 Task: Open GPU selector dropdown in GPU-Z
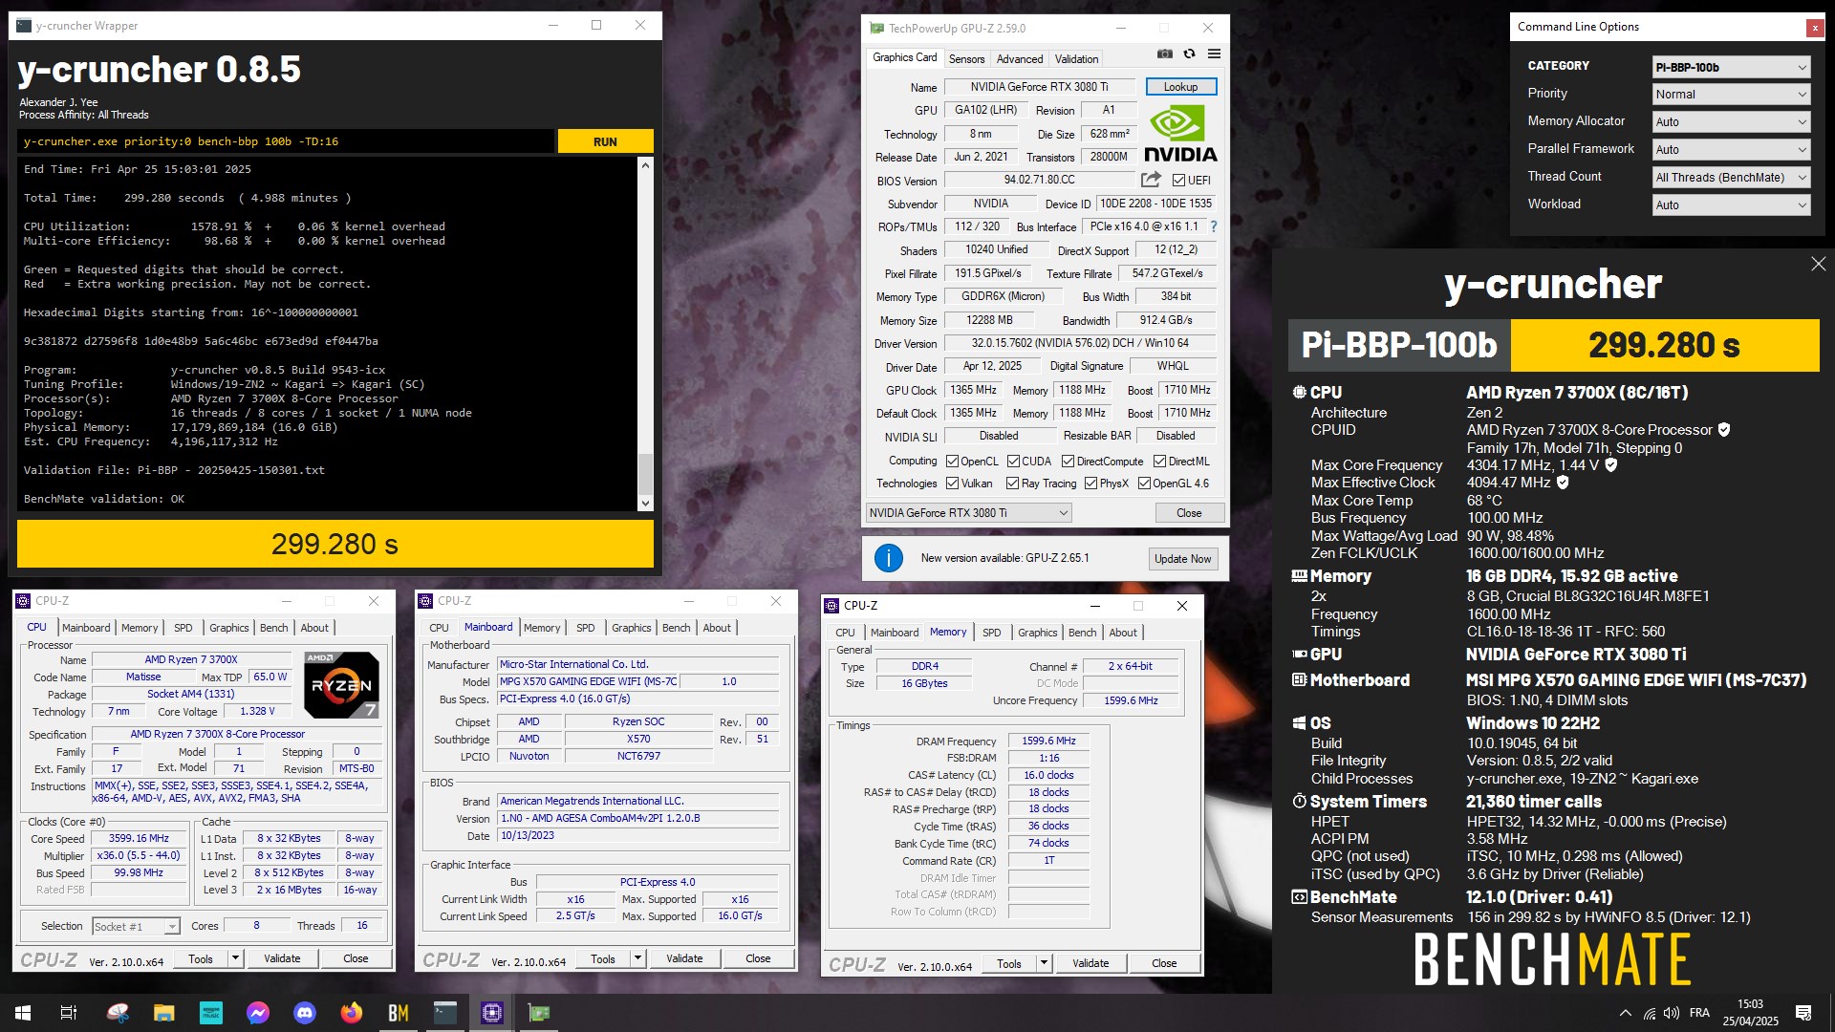[968, 513]
